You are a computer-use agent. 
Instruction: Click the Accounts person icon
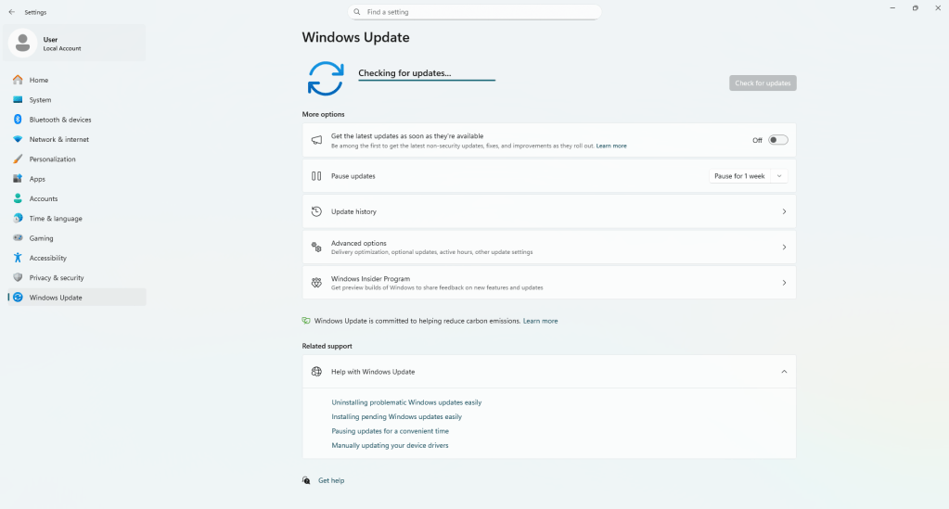18,198
